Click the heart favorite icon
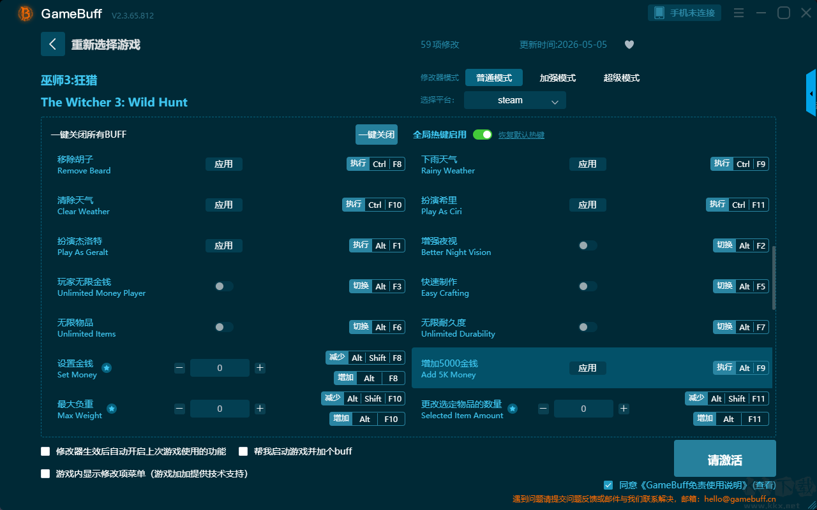Viewport: 817px width, 510px height. [x=629, y=45]
